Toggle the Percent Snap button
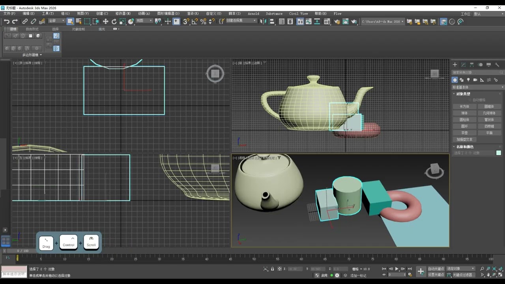 point(203,21)
